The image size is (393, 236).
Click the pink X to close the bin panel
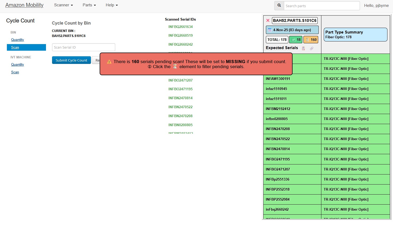pyautogui.click(x=268, y=20)
